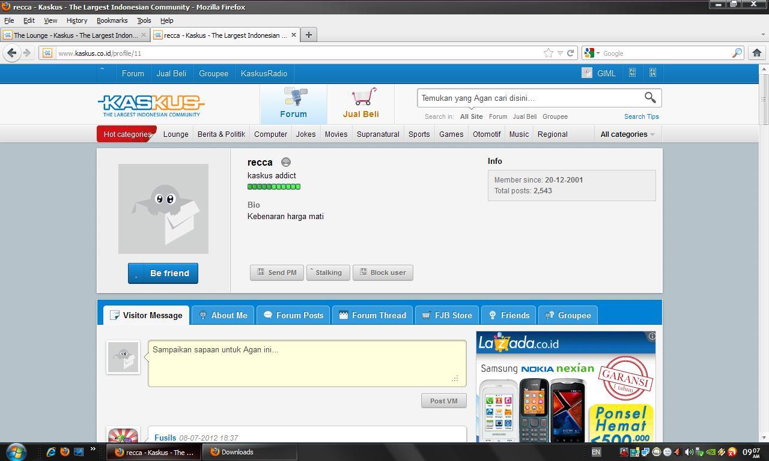Click the Kaskus logo
This screenshot has width=769, height=461.
(x=151, y=105)
